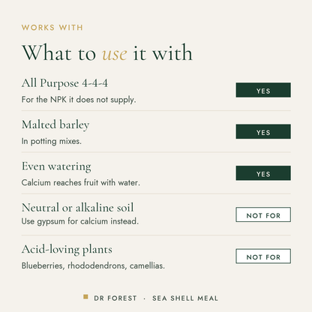Select the Malted barley row title
The height and width of the screenshot is (312, 312).
tap(55, 124)
